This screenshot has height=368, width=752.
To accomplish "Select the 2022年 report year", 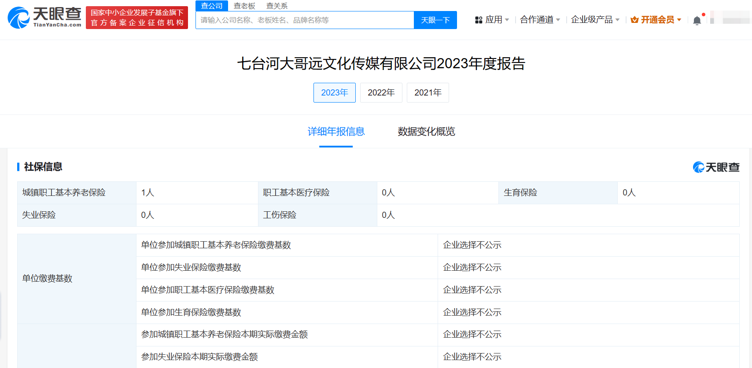I will click(381, 92).
